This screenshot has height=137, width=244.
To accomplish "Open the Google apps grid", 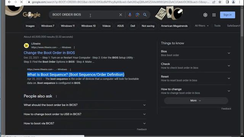I will point(214,15).
